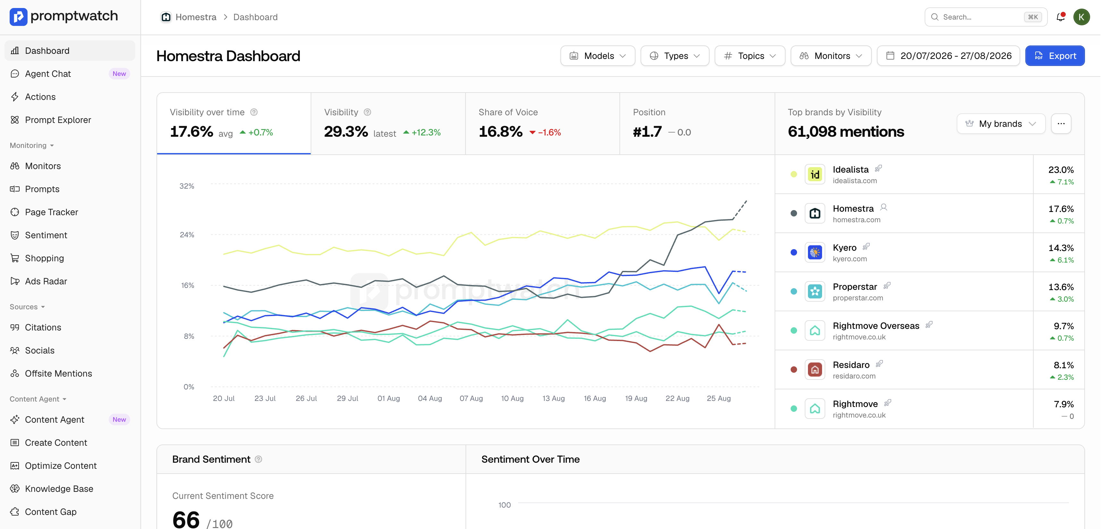The image size is (1101, 529).
Task: Open the Citations page
Action: tap(70, 328)
